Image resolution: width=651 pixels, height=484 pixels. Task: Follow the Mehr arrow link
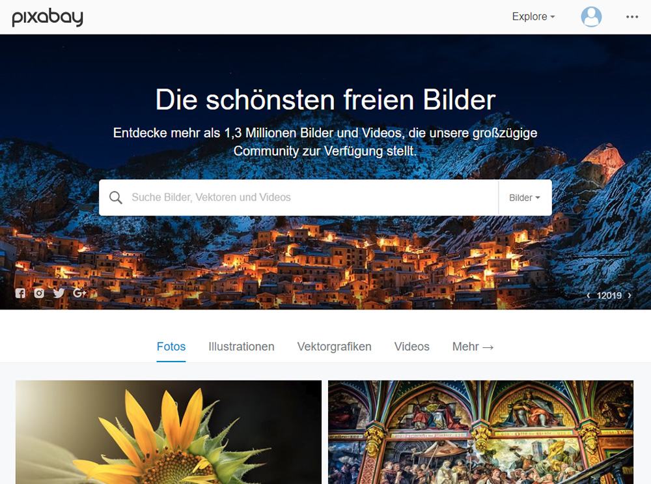coord(473,347)
